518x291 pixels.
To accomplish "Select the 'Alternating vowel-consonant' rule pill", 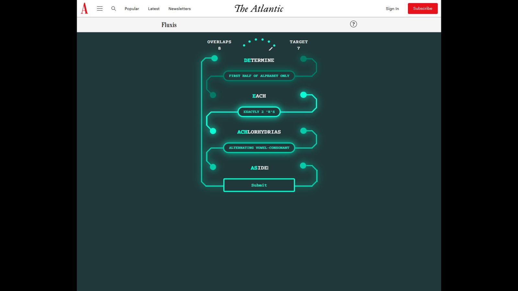I will tap(259, 148).
